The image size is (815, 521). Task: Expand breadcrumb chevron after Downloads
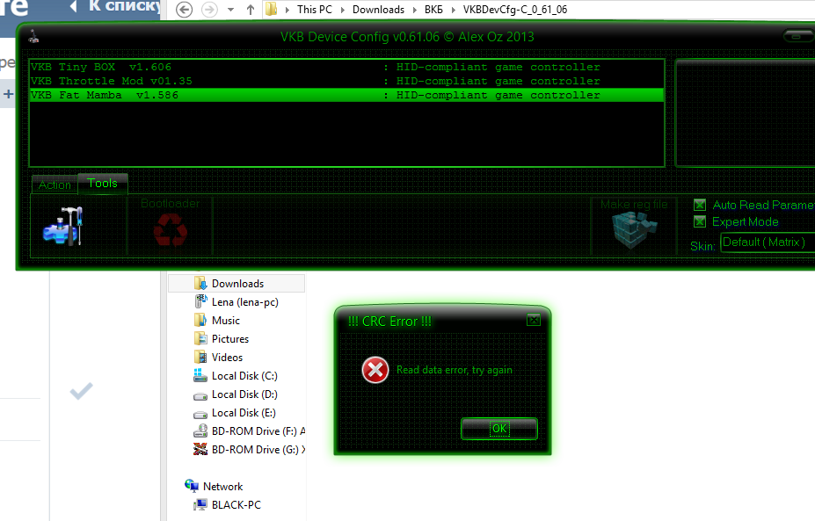[x=415, y=10]
